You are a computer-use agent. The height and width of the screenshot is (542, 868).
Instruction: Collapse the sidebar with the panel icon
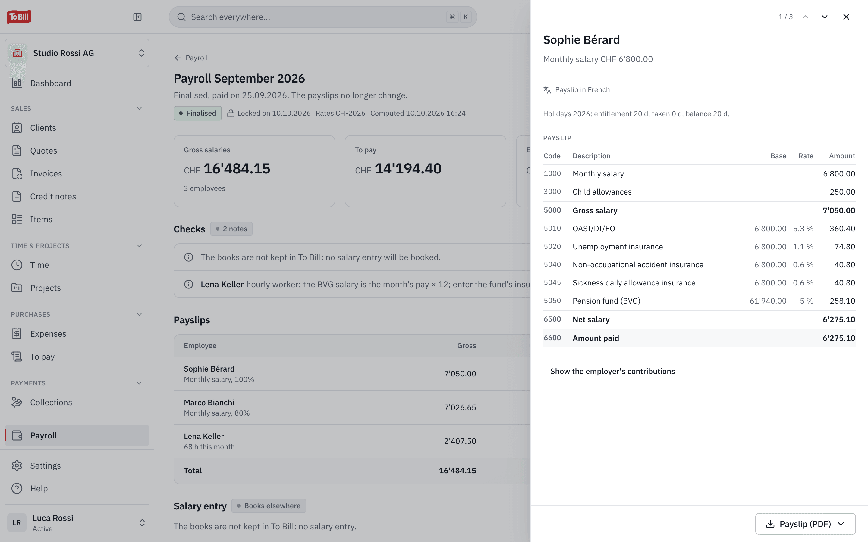click(x=137, y=17)
